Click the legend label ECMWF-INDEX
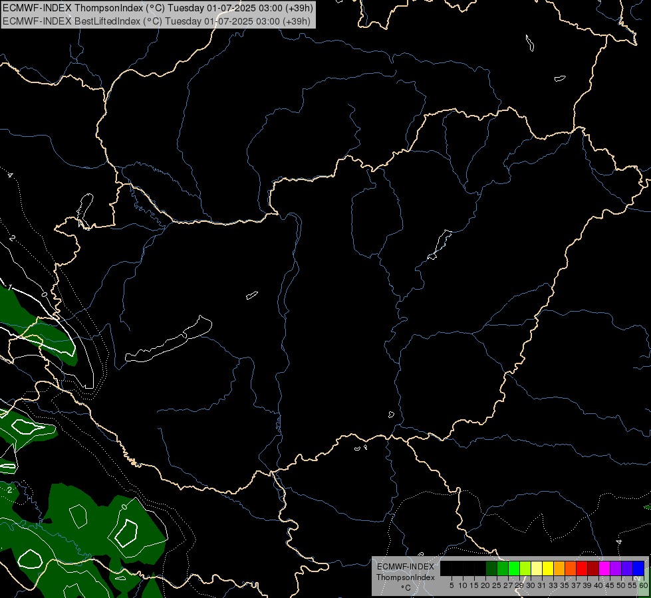651x598 pixels. pyautogui.click(x=405, y=567)
